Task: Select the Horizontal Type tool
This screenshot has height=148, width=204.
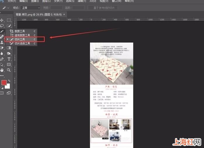Action: coord(9,59)
